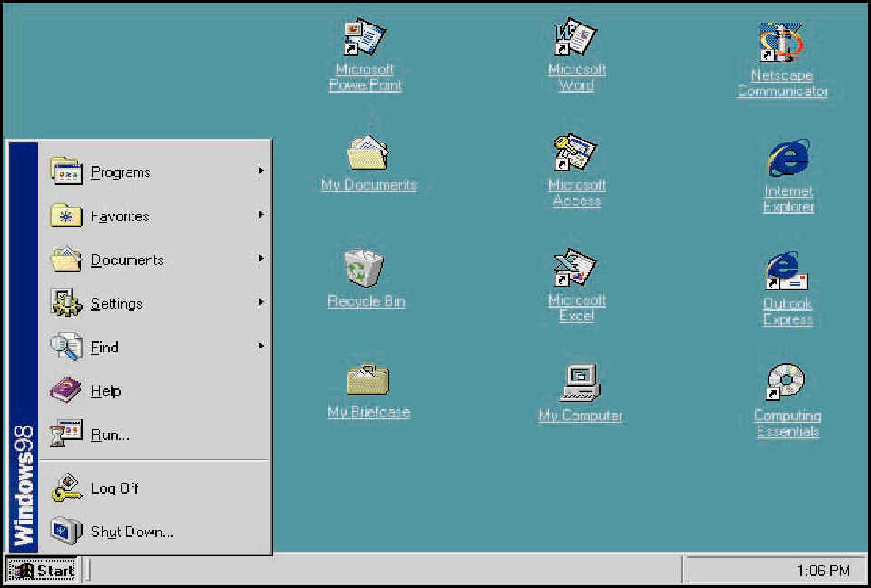This screenshot has width=871, height=588.
Task: Click the Microsoft Excel label text
Action: 577,308
